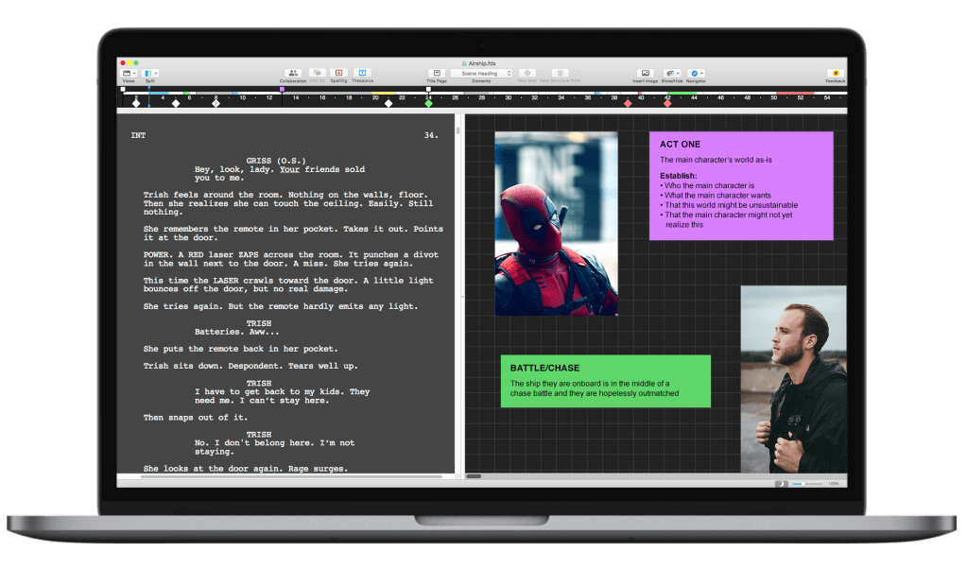Click the New Structure Point icon
This screenshot has width=967, height=586.
pyautogui.click(x=561, y=73)
